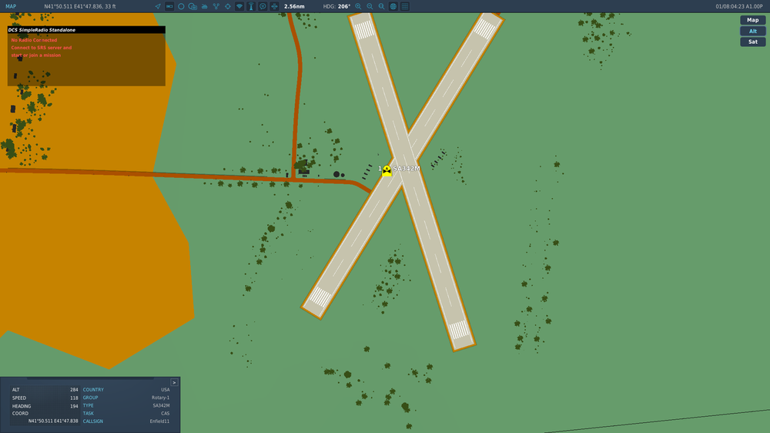770x433 pixels.
Task: Click the TASK label in info panel
Action: point(89,413)
